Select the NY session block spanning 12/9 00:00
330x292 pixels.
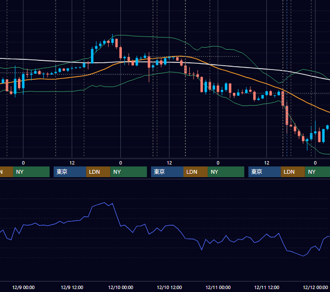[31, 172]
